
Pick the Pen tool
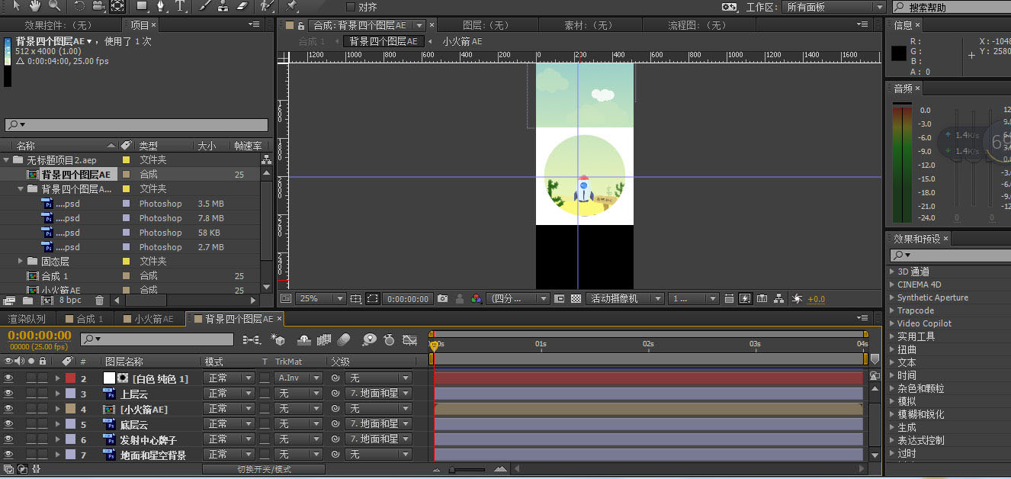(160, 6)
